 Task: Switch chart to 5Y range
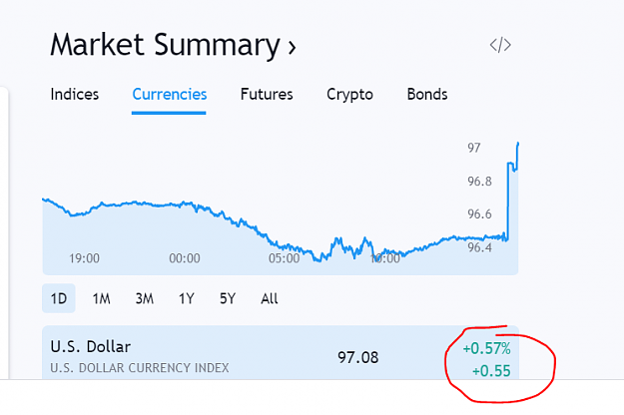click(228, 298)
